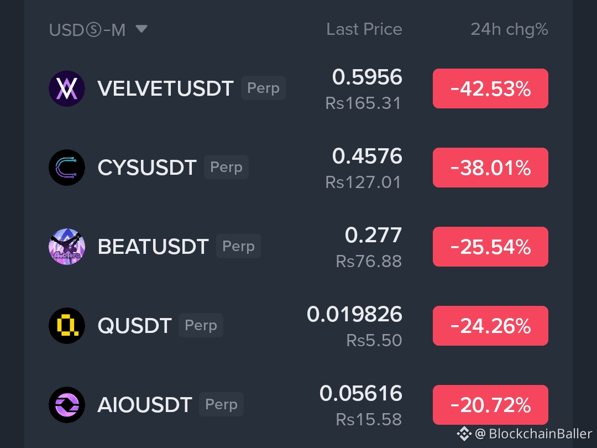Click the Binance logo in watermark

(464, 434)
